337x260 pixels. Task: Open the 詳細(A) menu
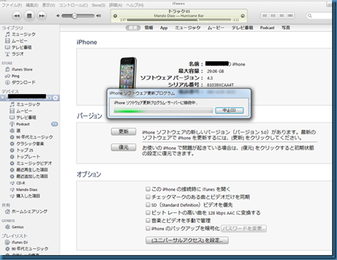(x=116, y=5)
